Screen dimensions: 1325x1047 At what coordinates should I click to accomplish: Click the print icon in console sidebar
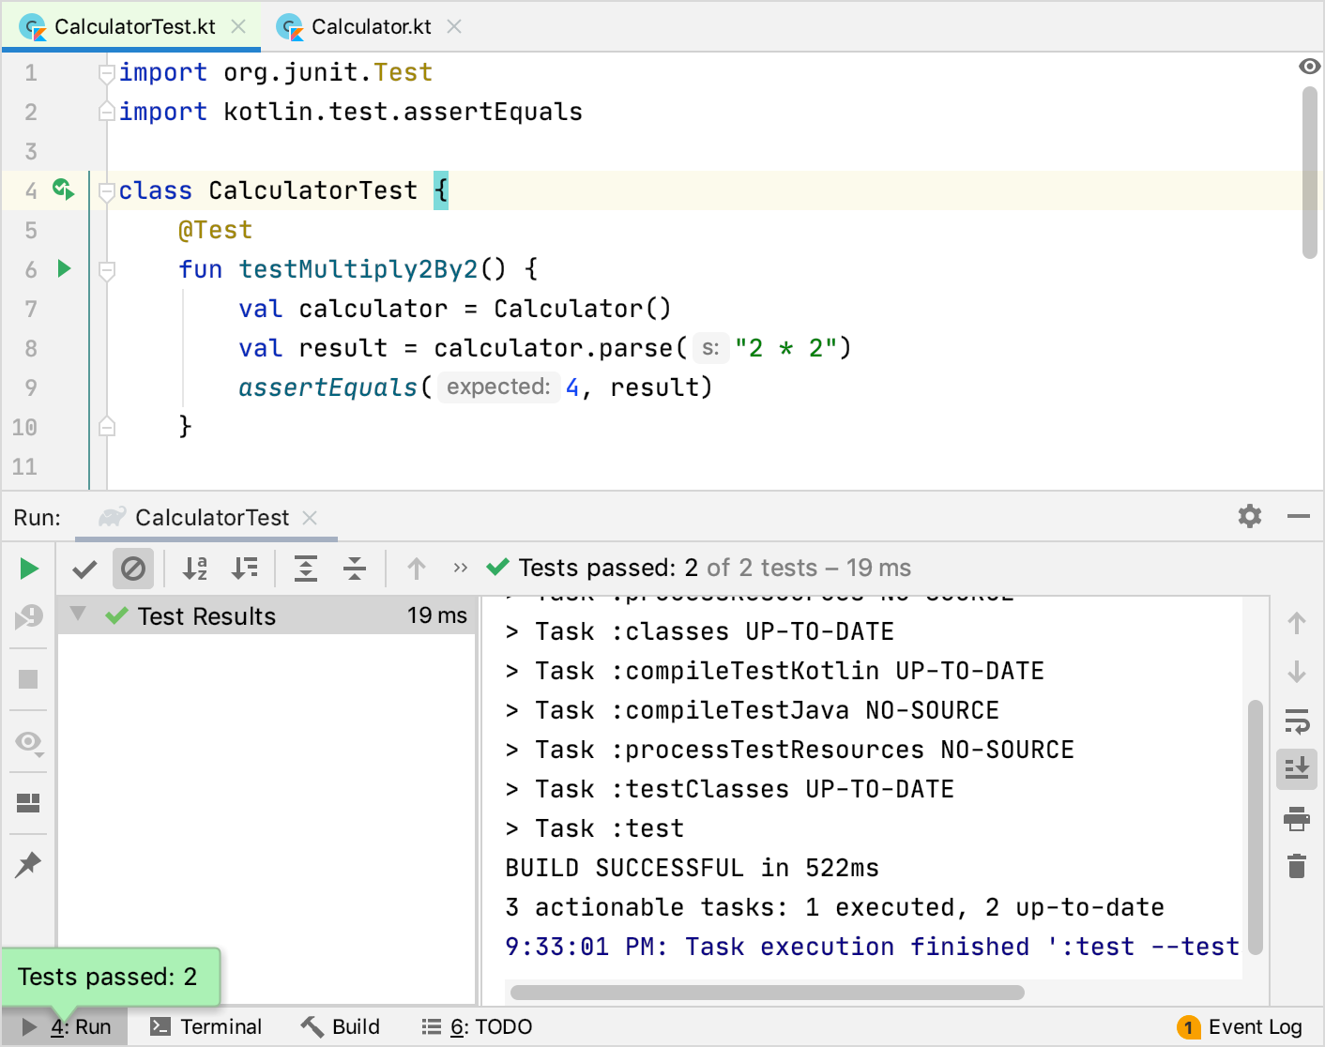coord(1297,819)
